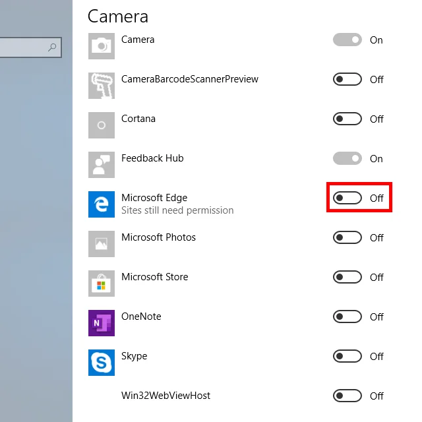Click the Microsoft Photos icon
The width and height of the screenshot is (422, 422).
pos(102,244)
